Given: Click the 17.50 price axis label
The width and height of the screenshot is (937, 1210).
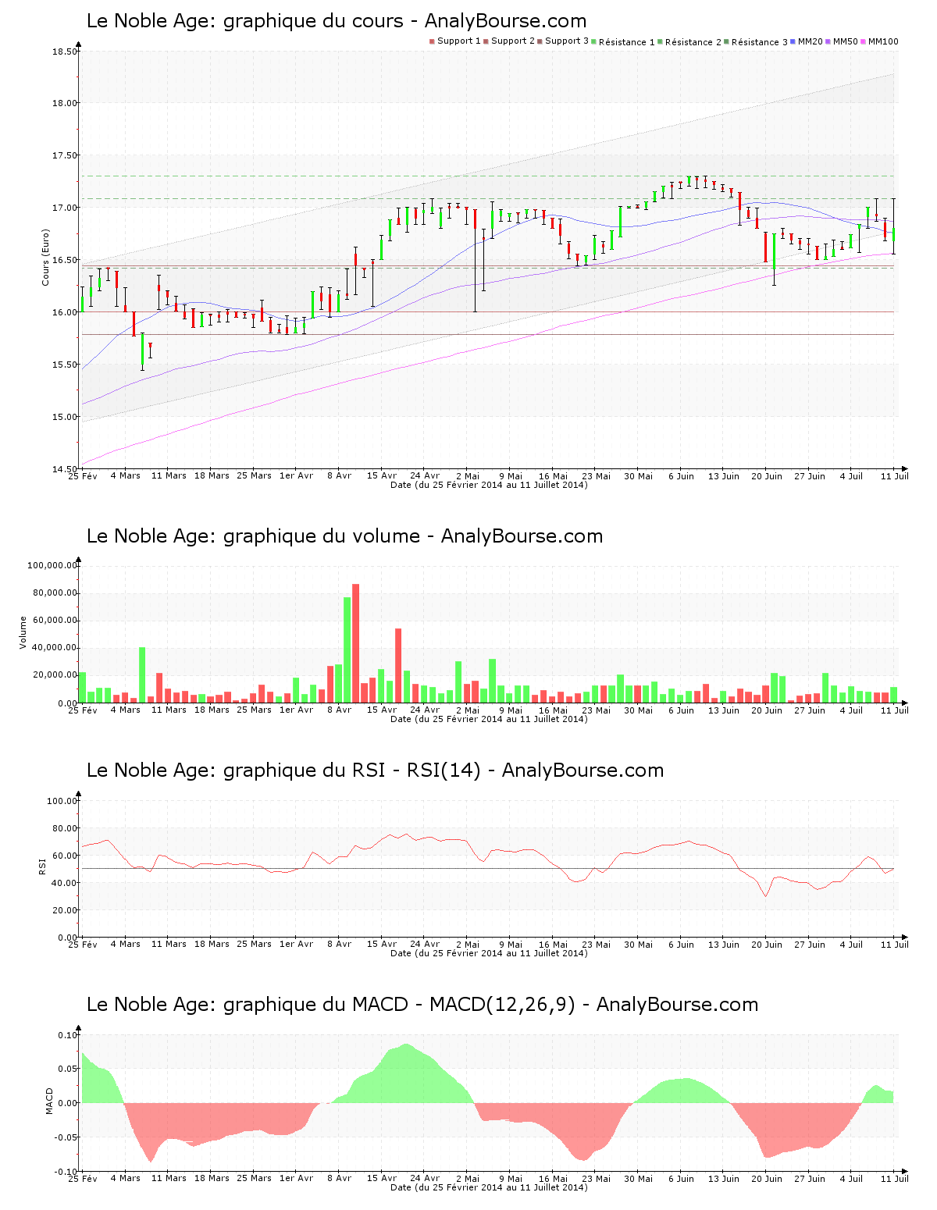Looking at the screenshot, I should [66, 155].
